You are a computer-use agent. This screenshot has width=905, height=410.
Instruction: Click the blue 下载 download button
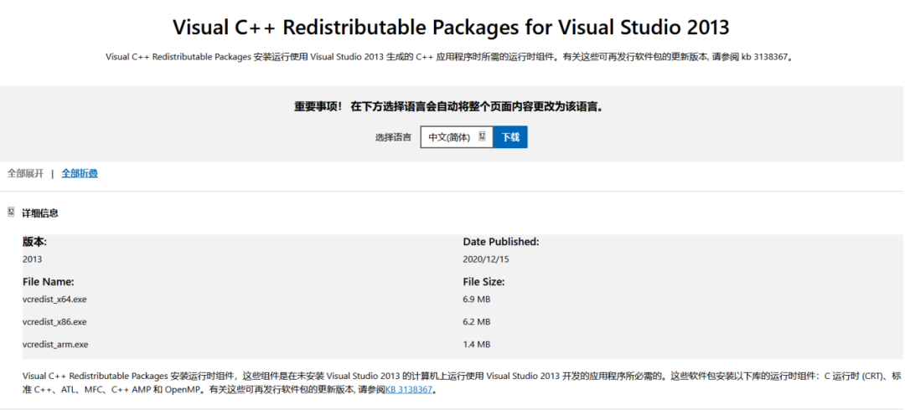[510, 137]
